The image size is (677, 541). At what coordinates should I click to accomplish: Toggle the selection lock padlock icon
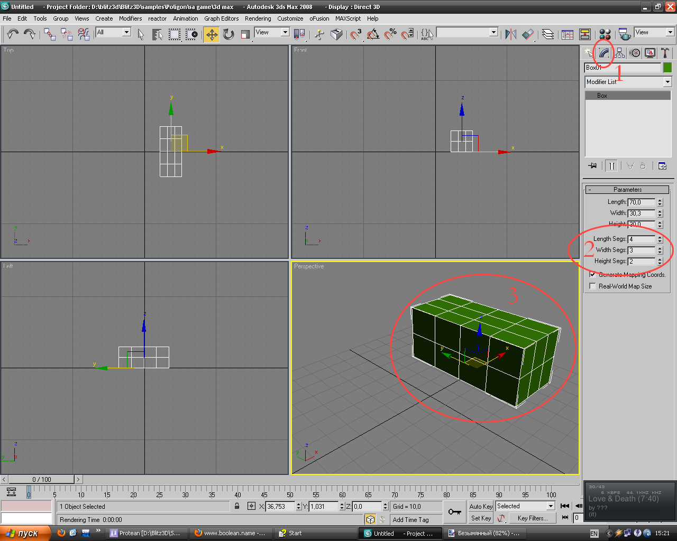coord(237,506)
